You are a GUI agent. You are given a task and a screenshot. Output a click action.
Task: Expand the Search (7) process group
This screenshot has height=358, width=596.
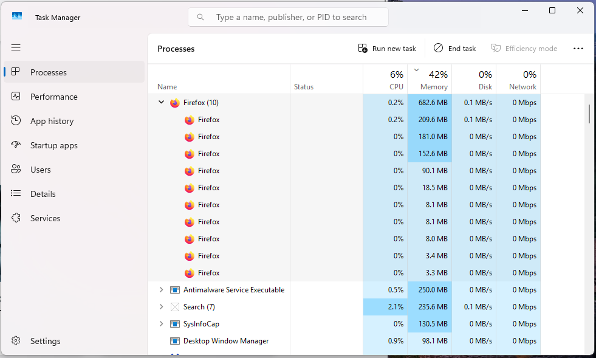161,306
